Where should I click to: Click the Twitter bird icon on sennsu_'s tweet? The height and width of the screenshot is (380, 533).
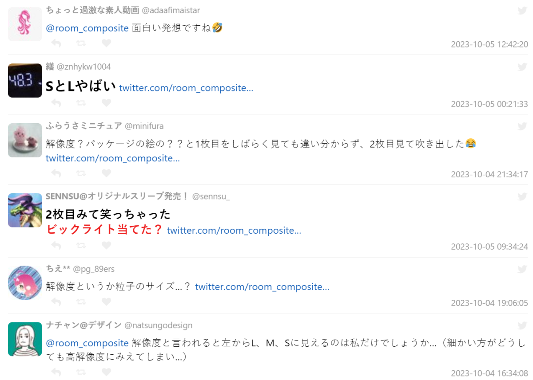(x=522, y=196)
